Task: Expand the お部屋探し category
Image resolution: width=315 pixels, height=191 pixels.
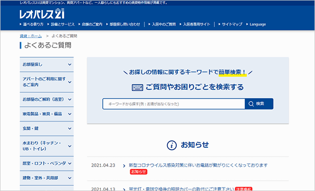Action: [47, 65]
